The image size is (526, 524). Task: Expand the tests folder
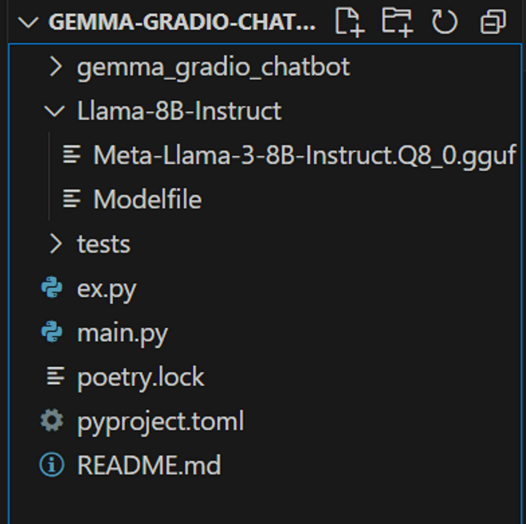click(56, 244)
